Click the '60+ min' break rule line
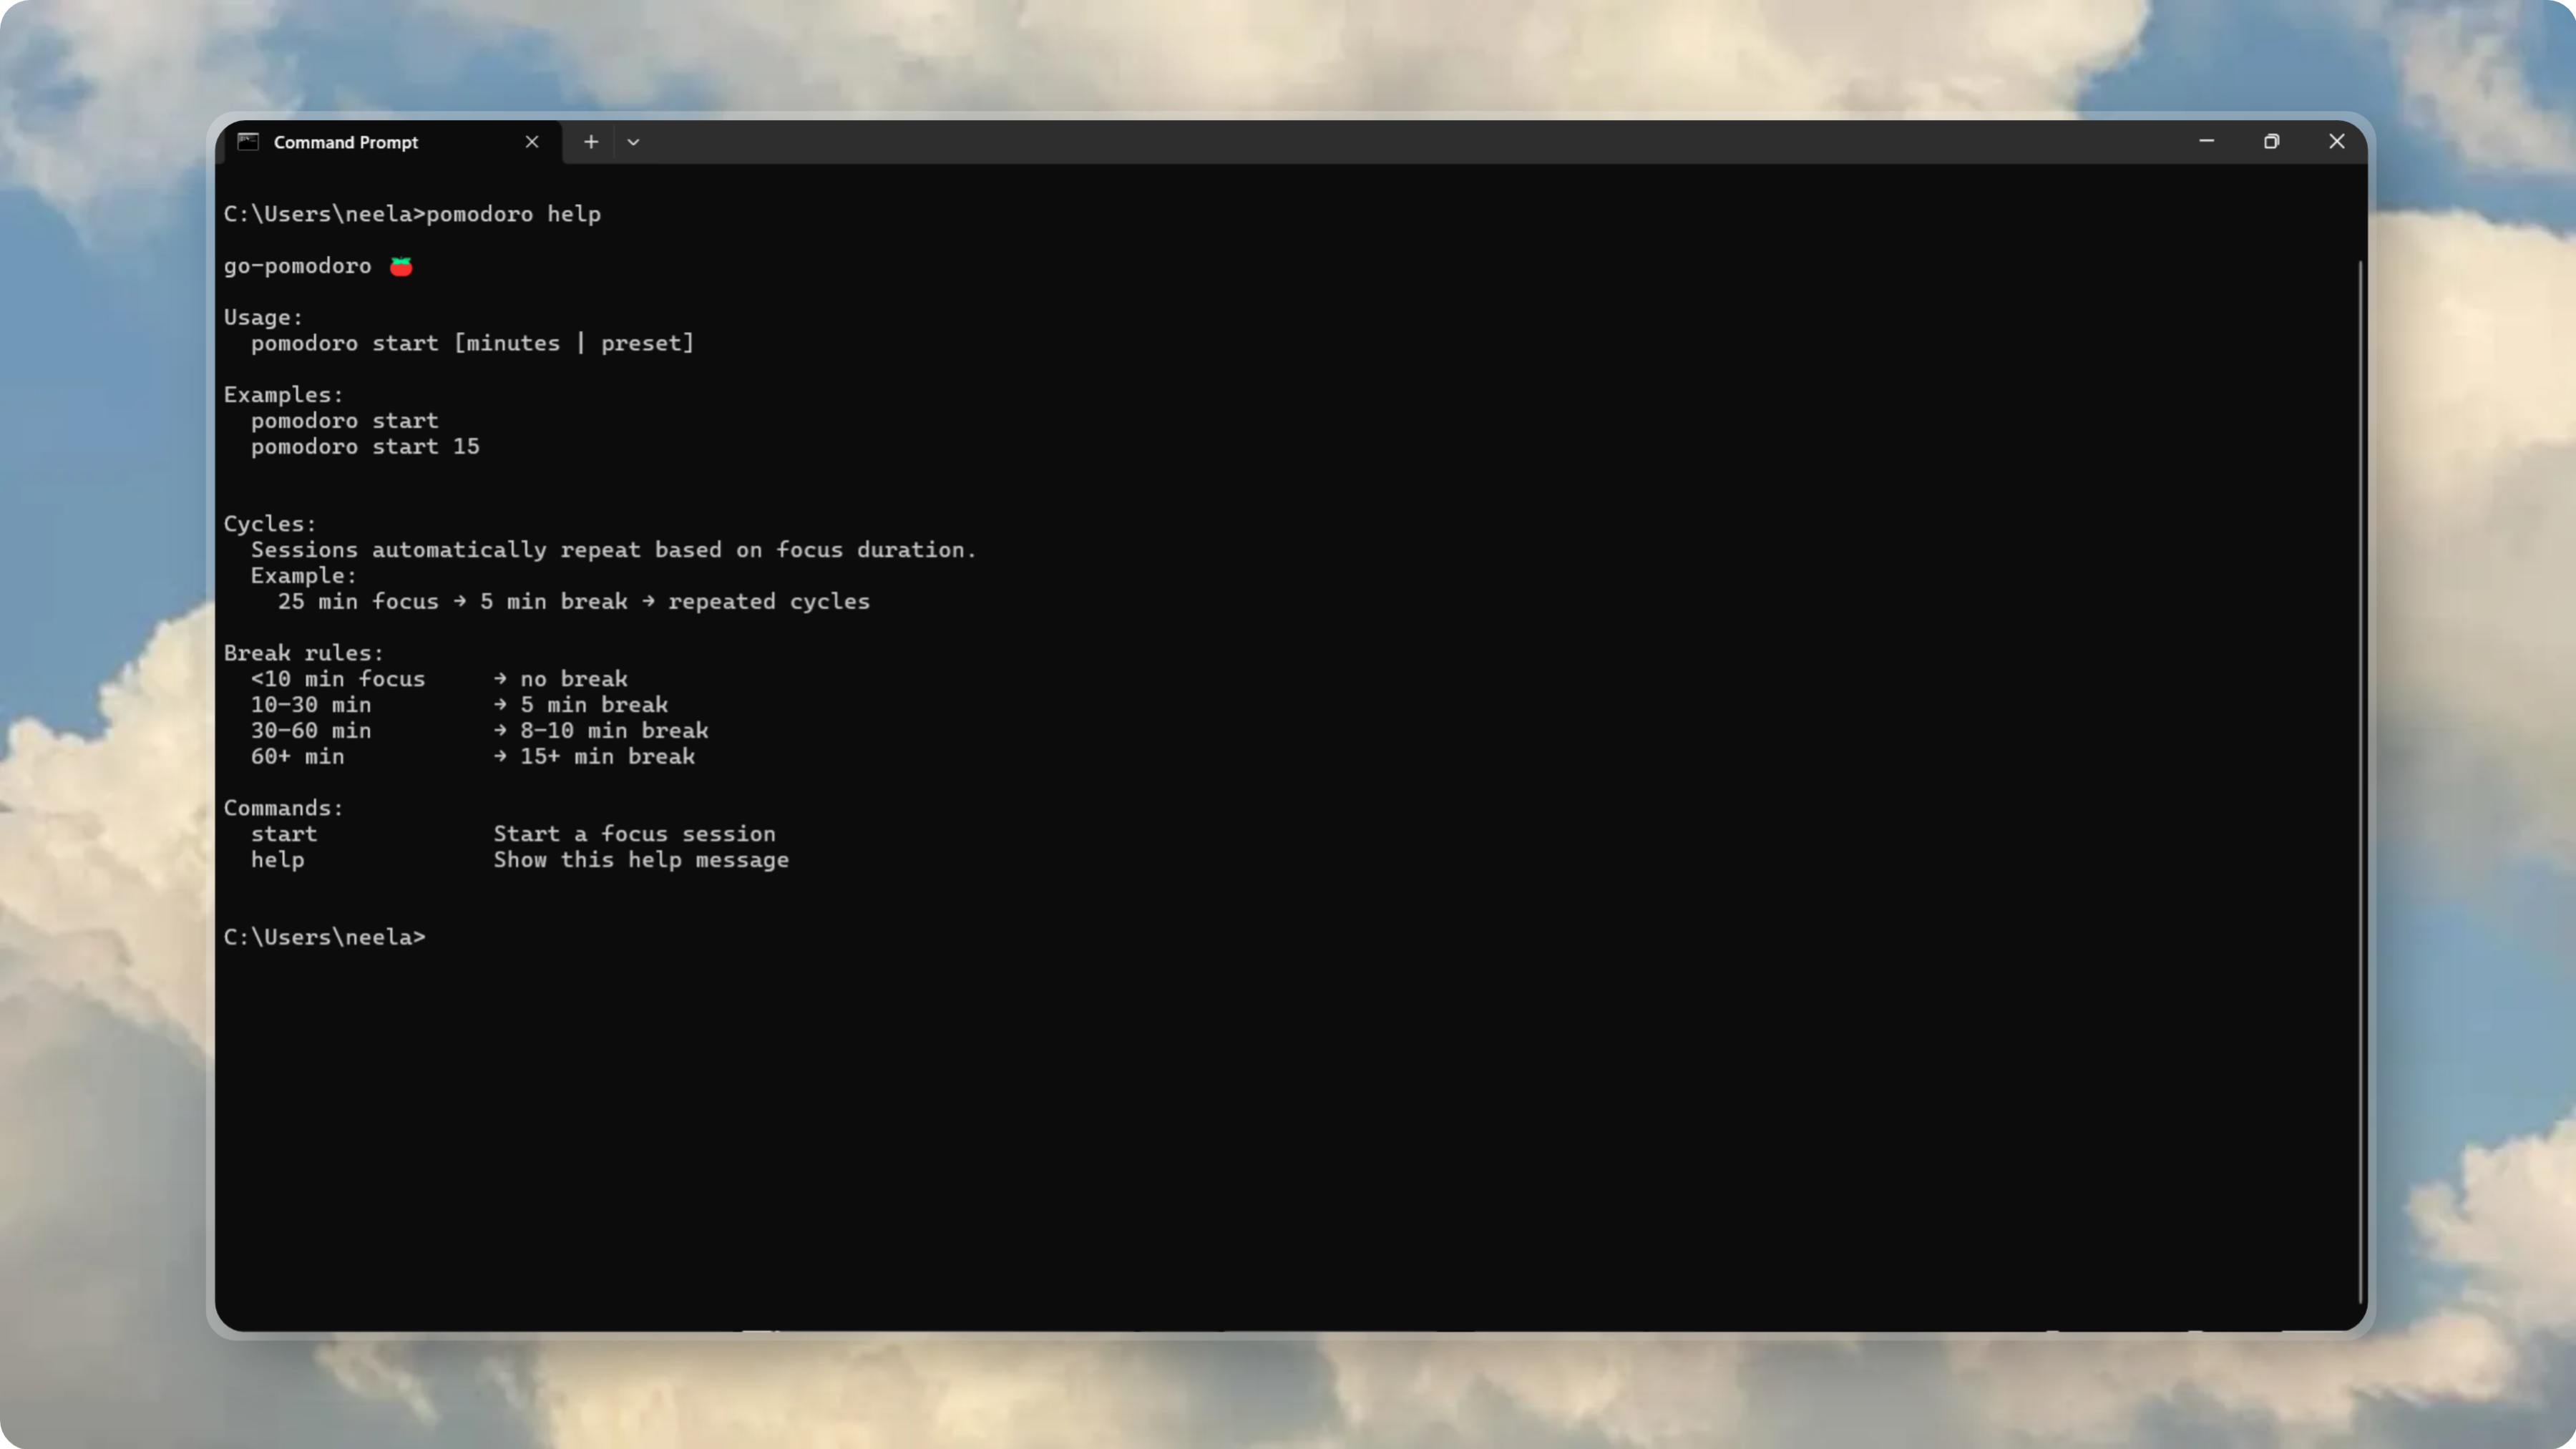This screenshot has width=2576, height=1449. [x=297, y=756]
